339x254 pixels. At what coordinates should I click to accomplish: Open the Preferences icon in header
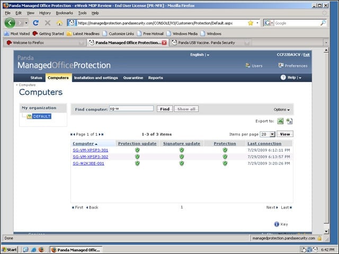click(x=281, y=66)
